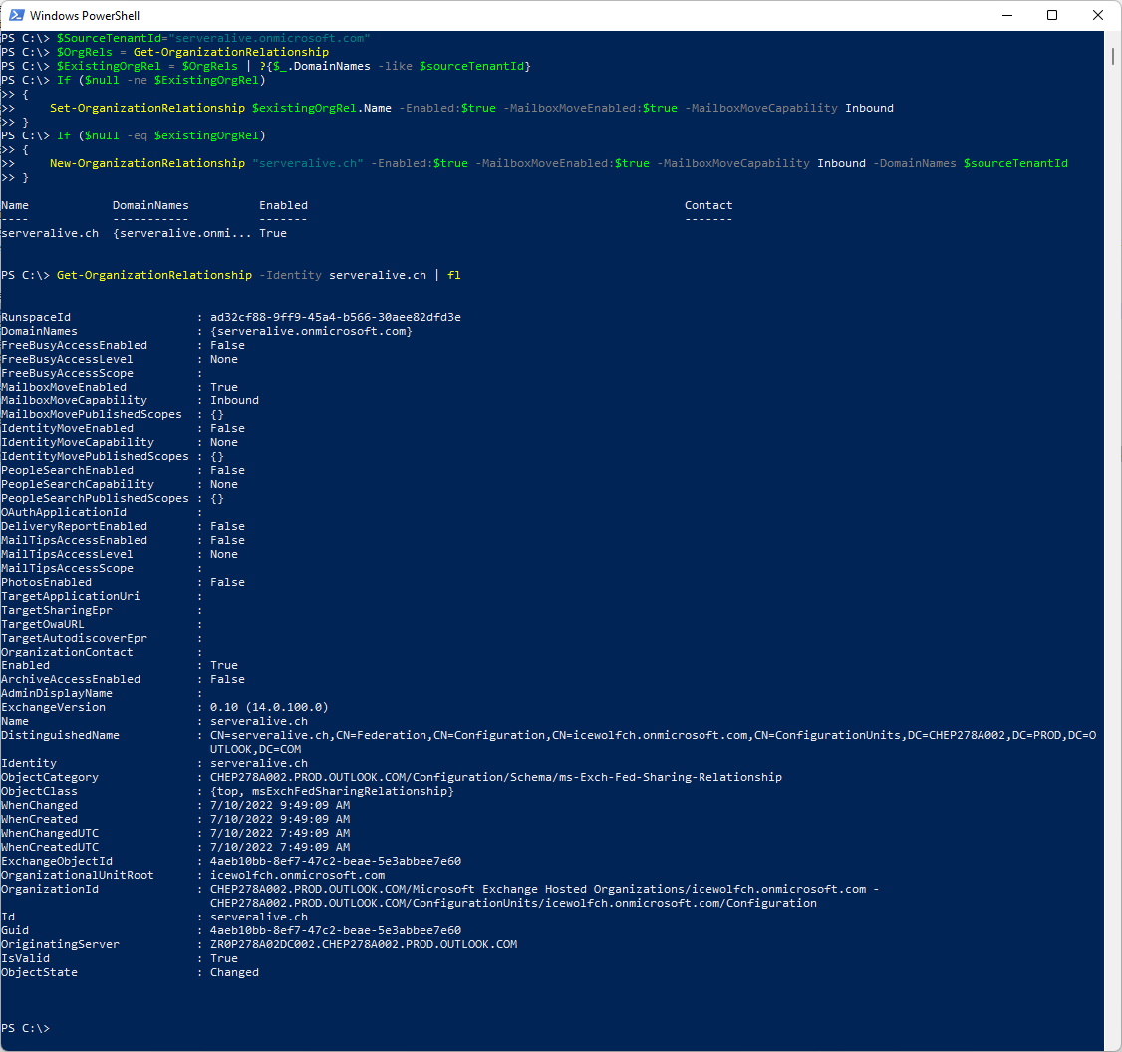Click the New-OrganizationRelationship command text
Screen dimensions: 1122x1052
pos(147,163)
